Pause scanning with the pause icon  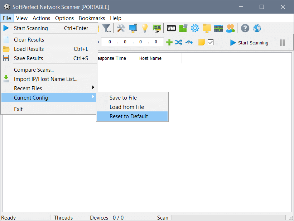[282, 43]
